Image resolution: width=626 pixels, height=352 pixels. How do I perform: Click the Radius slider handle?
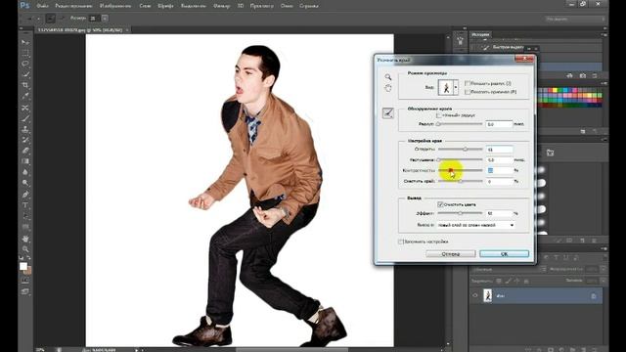pos(438,124)
